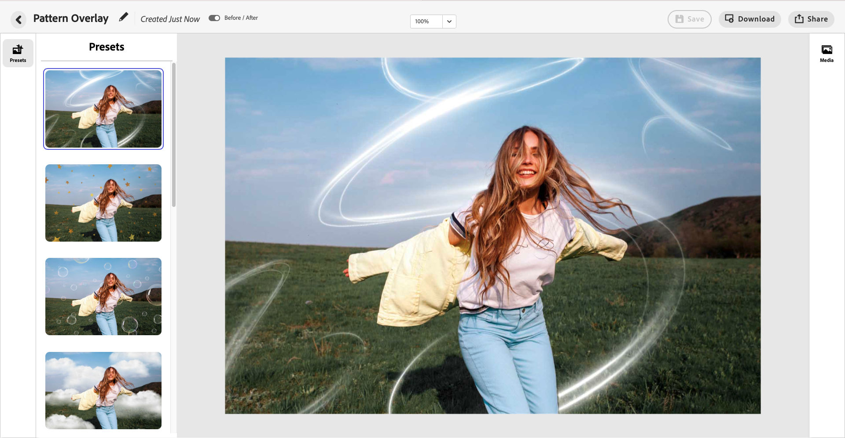Open the zoom level dropdown arrow
This screenshot has width=845, height=438.
(449, 22)
